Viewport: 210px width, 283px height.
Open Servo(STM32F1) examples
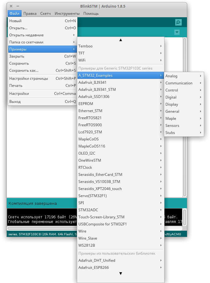121,196
